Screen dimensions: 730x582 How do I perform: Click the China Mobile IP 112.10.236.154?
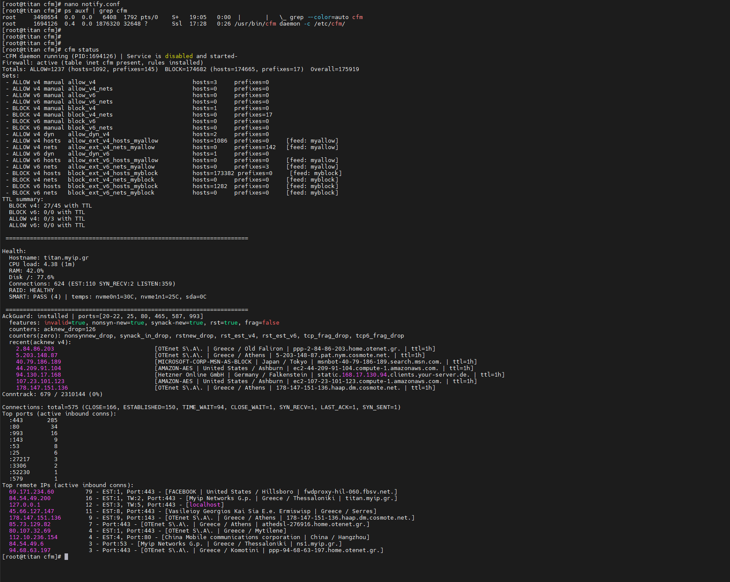click(33, 537)
